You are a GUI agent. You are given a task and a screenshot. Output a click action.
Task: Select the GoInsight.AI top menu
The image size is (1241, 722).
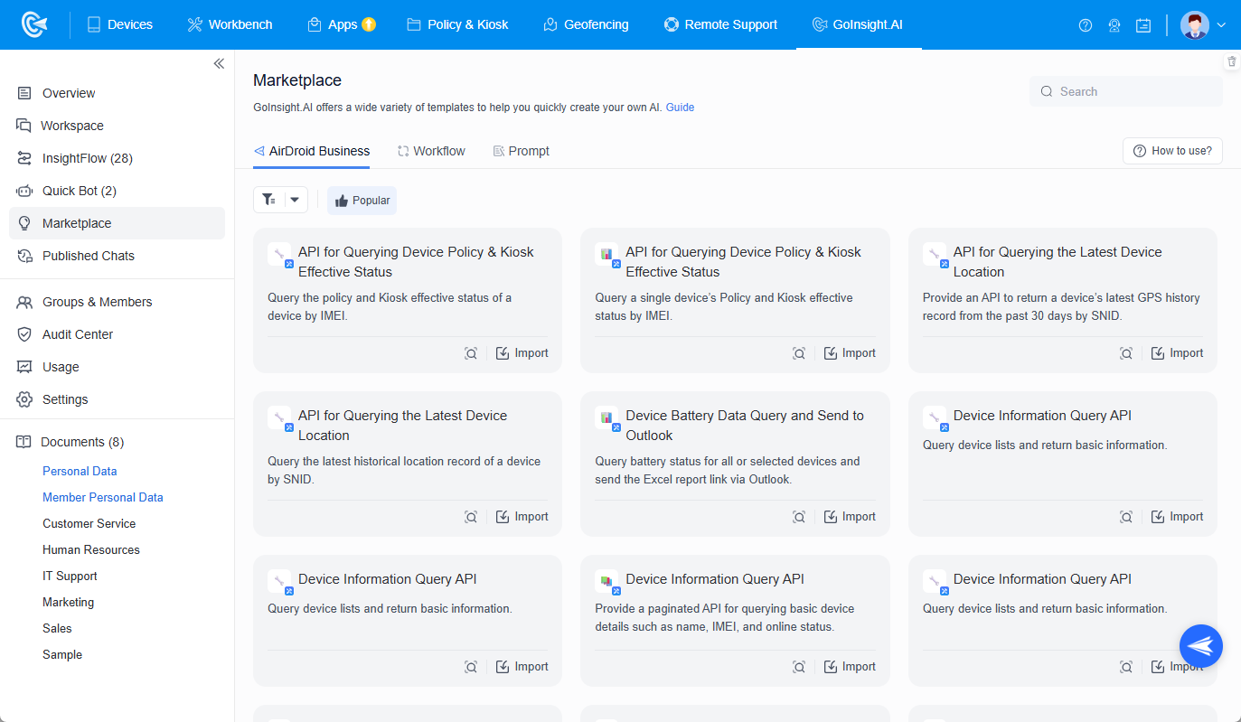click(x=857, y=24)
